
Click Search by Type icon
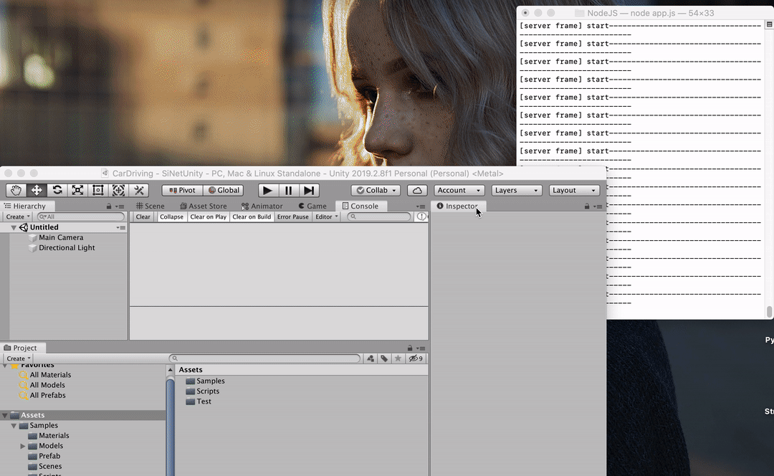pos(371,358)
